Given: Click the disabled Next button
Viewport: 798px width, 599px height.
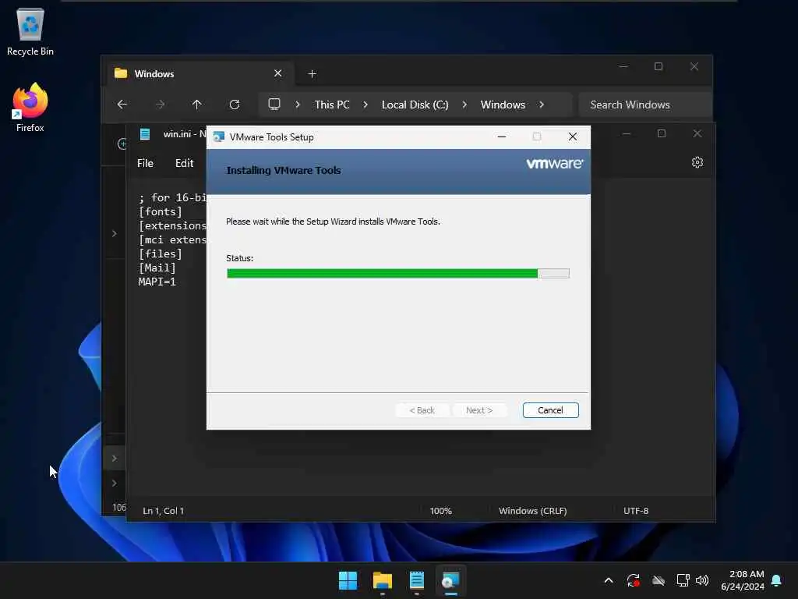Looking at the screenshot, I should click(479, 410).
